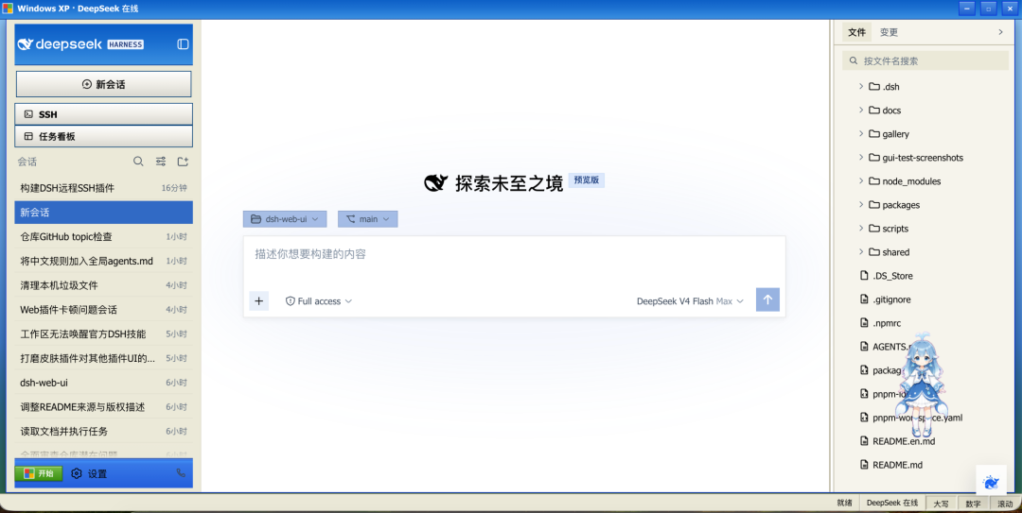1022x513 pixels.
Task: Click the whale icon at bottom right
Action: pos(992,482)
